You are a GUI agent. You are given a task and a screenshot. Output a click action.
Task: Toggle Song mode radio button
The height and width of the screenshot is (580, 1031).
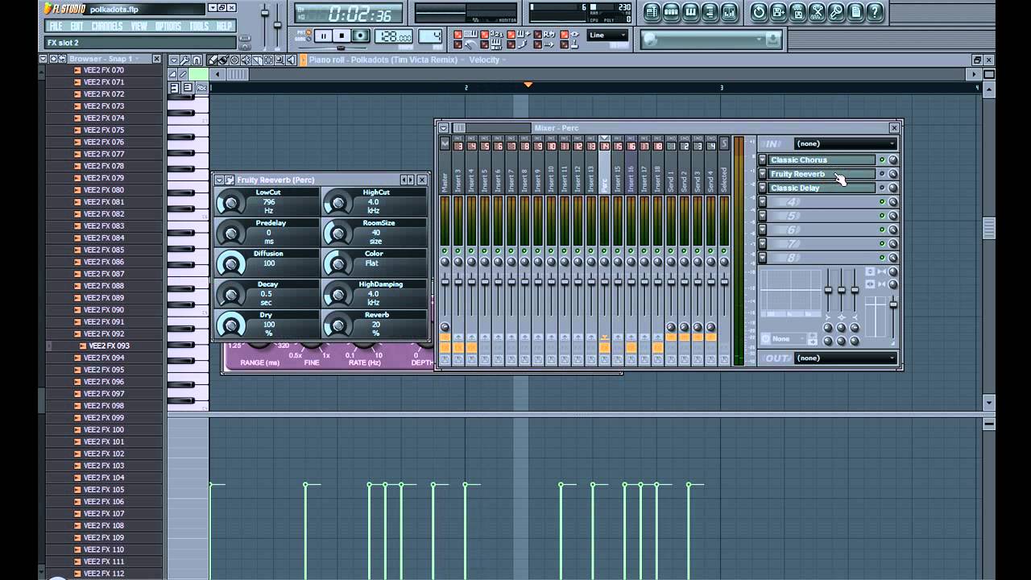tap(308, 39)
